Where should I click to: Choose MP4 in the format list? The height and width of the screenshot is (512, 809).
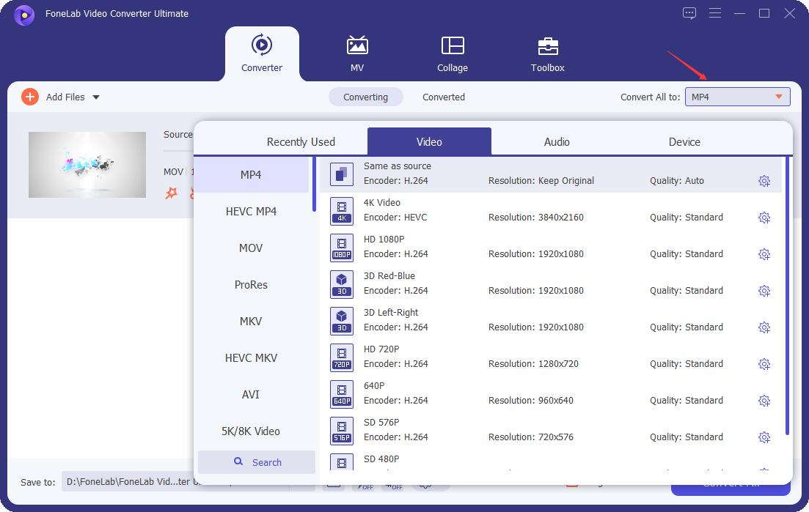[x=252, y=174]
